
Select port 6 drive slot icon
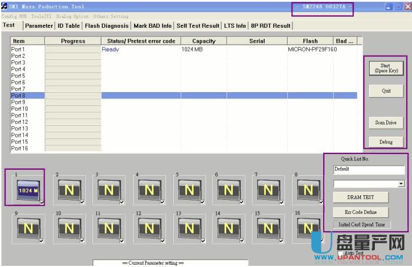[x=228, y=189]
